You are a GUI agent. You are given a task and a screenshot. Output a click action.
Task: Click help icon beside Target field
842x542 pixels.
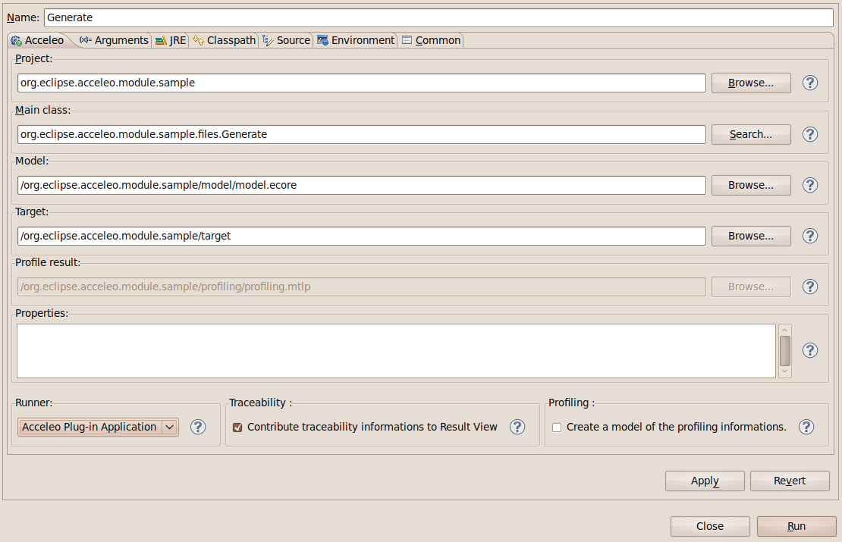809,236
